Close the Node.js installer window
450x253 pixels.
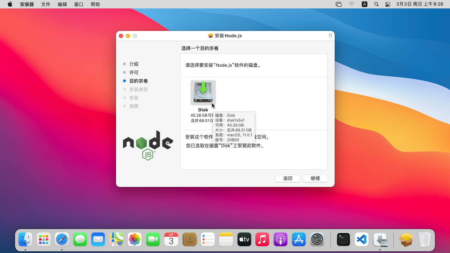coord(121,36)
